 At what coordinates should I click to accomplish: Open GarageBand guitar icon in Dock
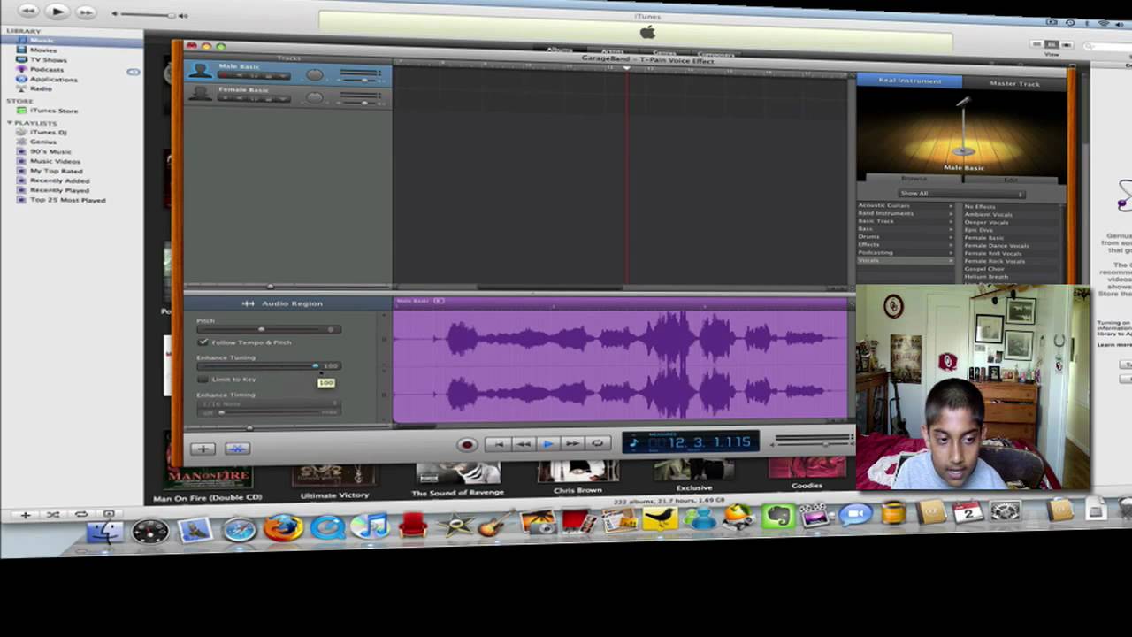pos(498,524)
